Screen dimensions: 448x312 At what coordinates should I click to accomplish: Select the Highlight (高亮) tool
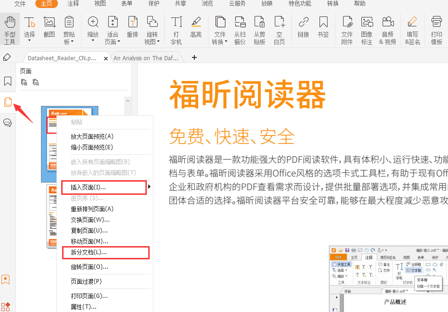196,27
